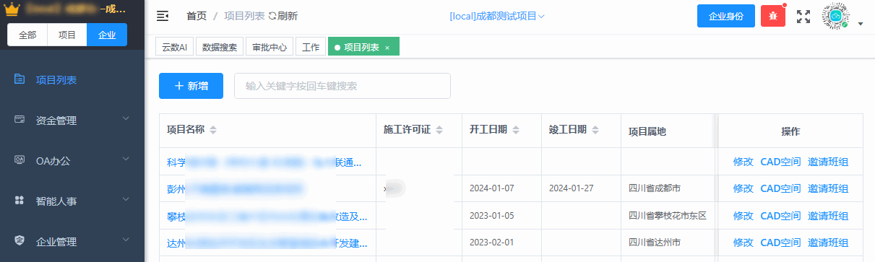Click 修改 in the 科学 project row
875x262 pixels.
743,162
